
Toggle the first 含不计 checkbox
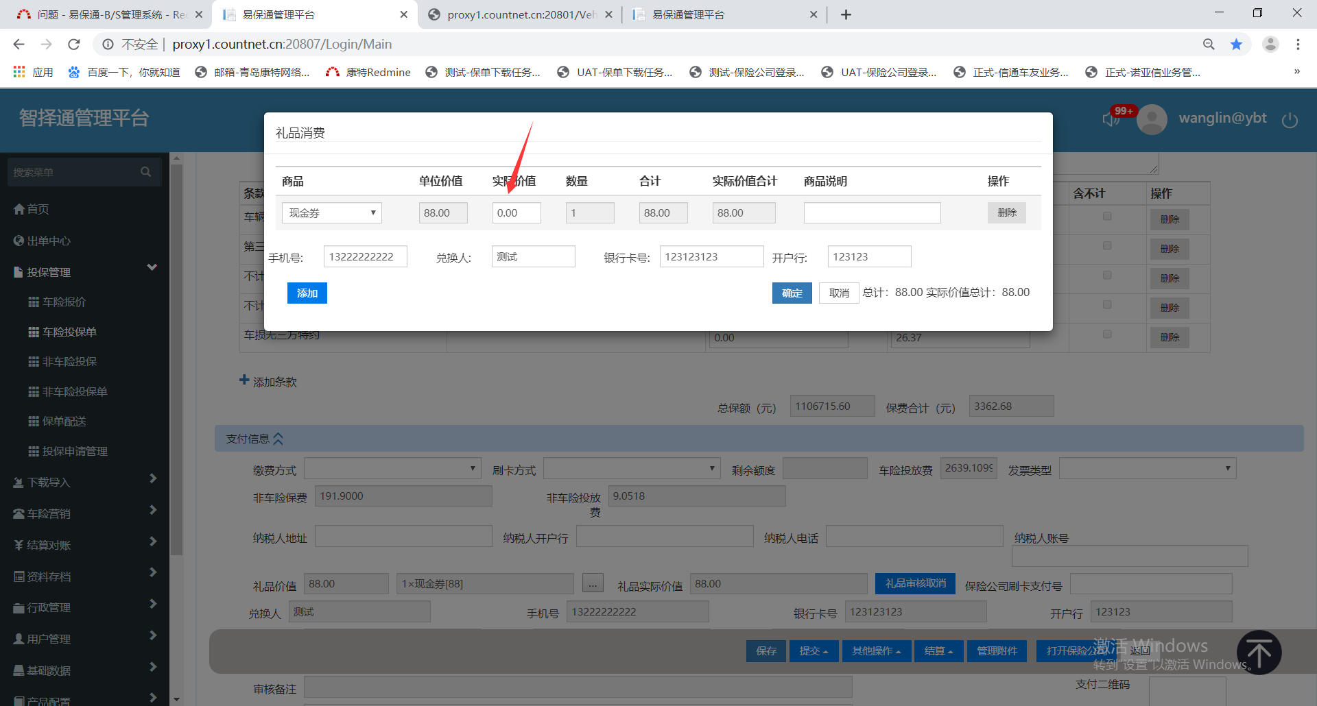(1107, 217)
